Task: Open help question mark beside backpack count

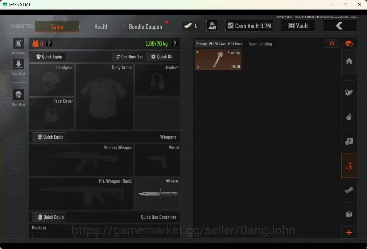Action: [49, 43]
